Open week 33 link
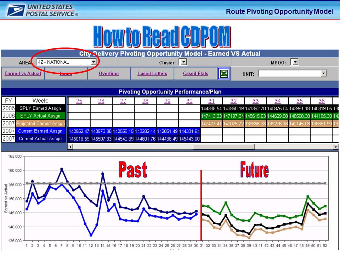The width and height of the screenshot is (340, 255). (255, 101)
